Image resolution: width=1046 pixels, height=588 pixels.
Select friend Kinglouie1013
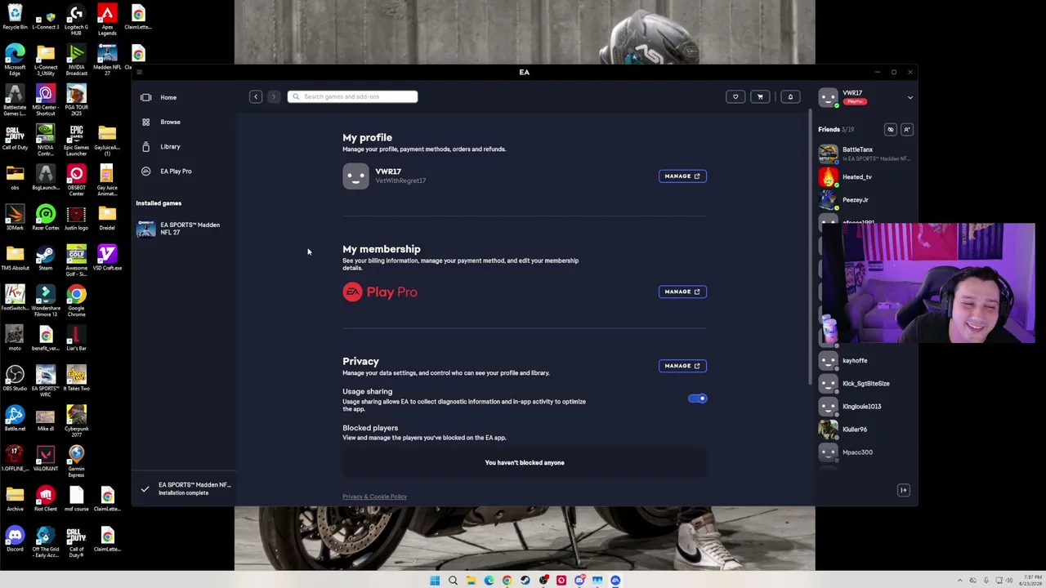coord(864,406)
